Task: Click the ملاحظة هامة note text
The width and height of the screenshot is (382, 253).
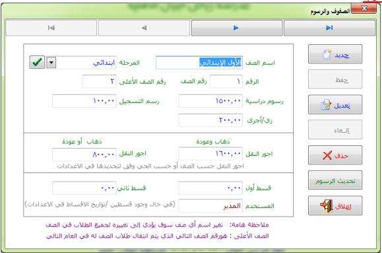Action: pos(157,225)
